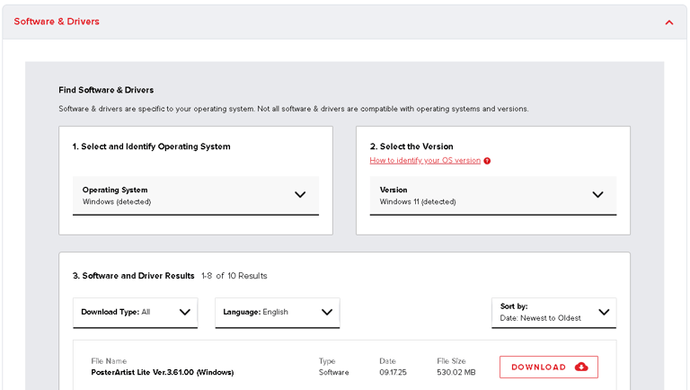The height and width of the screenshot is (390, 690).
Task: Click the 1-8 of 10 Results count
Action: click(234, 276)
